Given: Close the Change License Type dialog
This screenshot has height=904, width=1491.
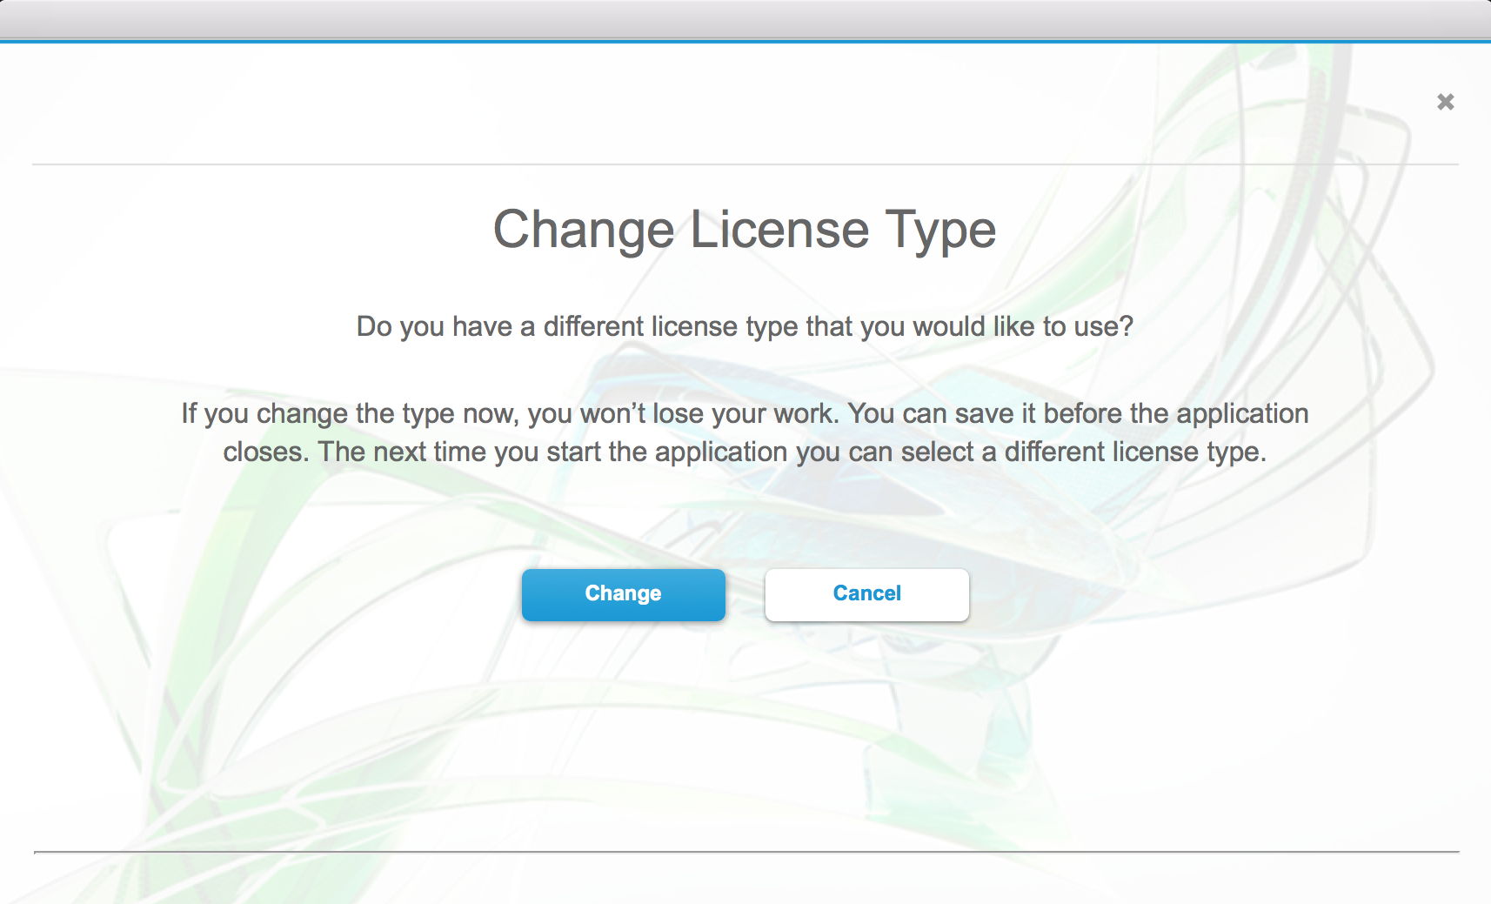Looking at the screenshot, I should pyautogui.click(x=1445, y=102).
